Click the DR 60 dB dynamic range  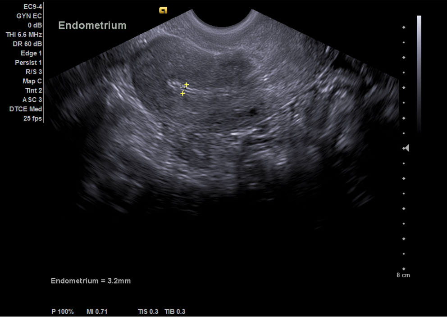pyautogui.click(x=27, y=44)
